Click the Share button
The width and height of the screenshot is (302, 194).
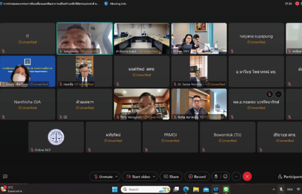click(x=171, y=177)
